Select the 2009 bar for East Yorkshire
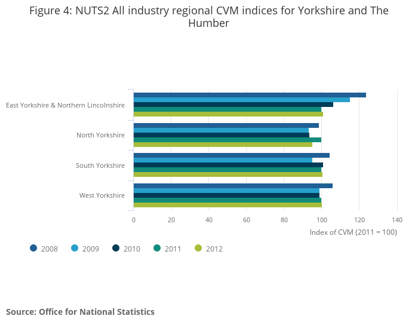 pos(241,100)
